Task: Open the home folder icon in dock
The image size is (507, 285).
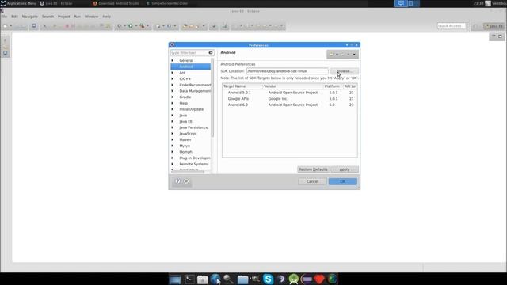Action: click(x=203, y=279)
